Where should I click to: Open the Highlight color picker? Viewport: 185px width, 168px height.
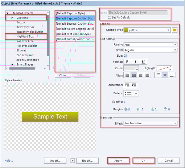(164, 68)
